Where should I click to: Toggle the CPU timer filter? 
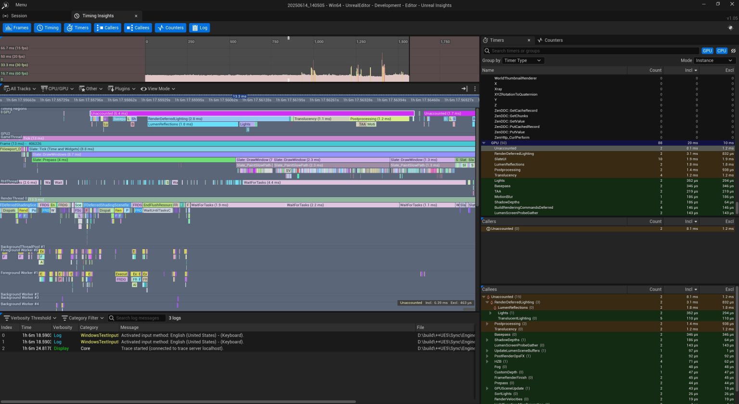point(722,50)
